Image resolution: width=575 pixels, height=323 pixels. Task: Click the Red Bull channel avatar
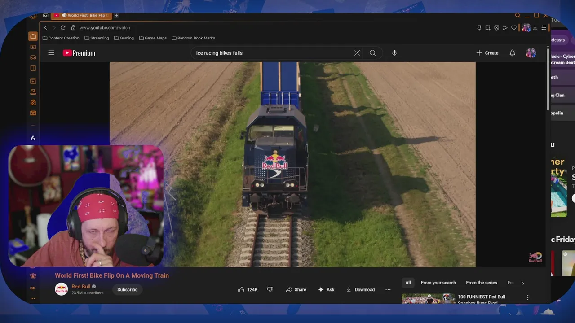click(62, 289)
